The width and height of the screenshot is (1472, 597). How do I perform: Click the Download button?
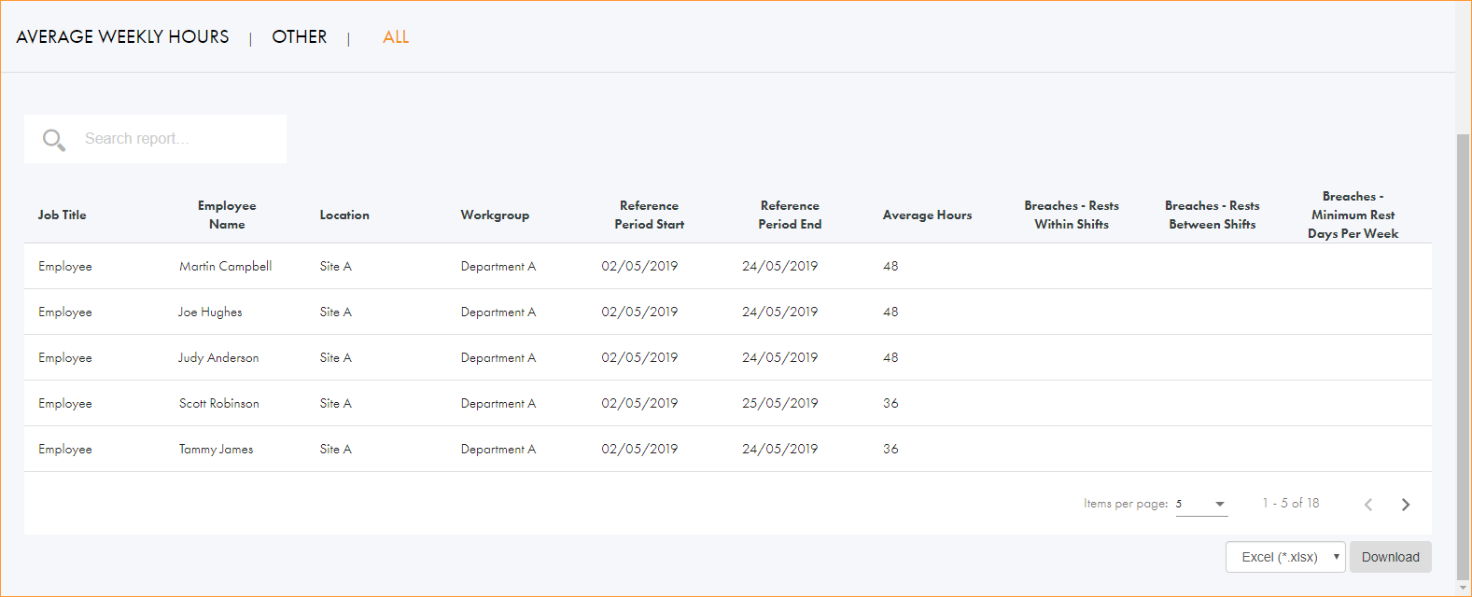[x=1390, y=557]
